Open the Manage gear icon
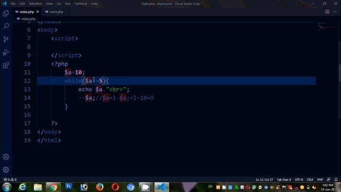The width and height of the screenshot is (341, 192). [x=6, y=170]
